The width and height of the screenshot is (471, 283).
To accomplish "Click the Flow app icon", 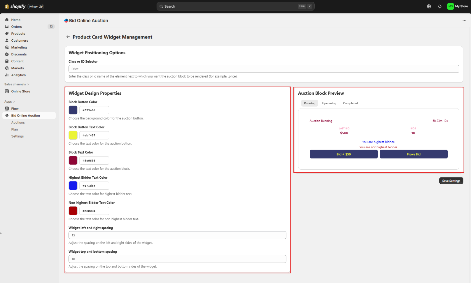I will click(7, 109).
